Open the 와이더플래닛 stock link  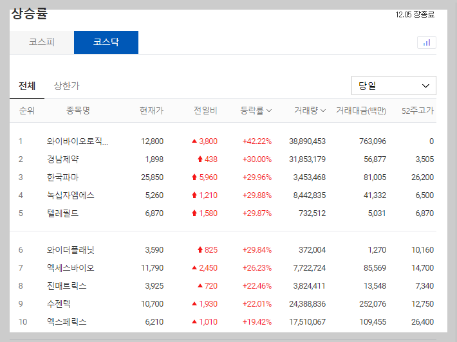[x=71, y=250]
